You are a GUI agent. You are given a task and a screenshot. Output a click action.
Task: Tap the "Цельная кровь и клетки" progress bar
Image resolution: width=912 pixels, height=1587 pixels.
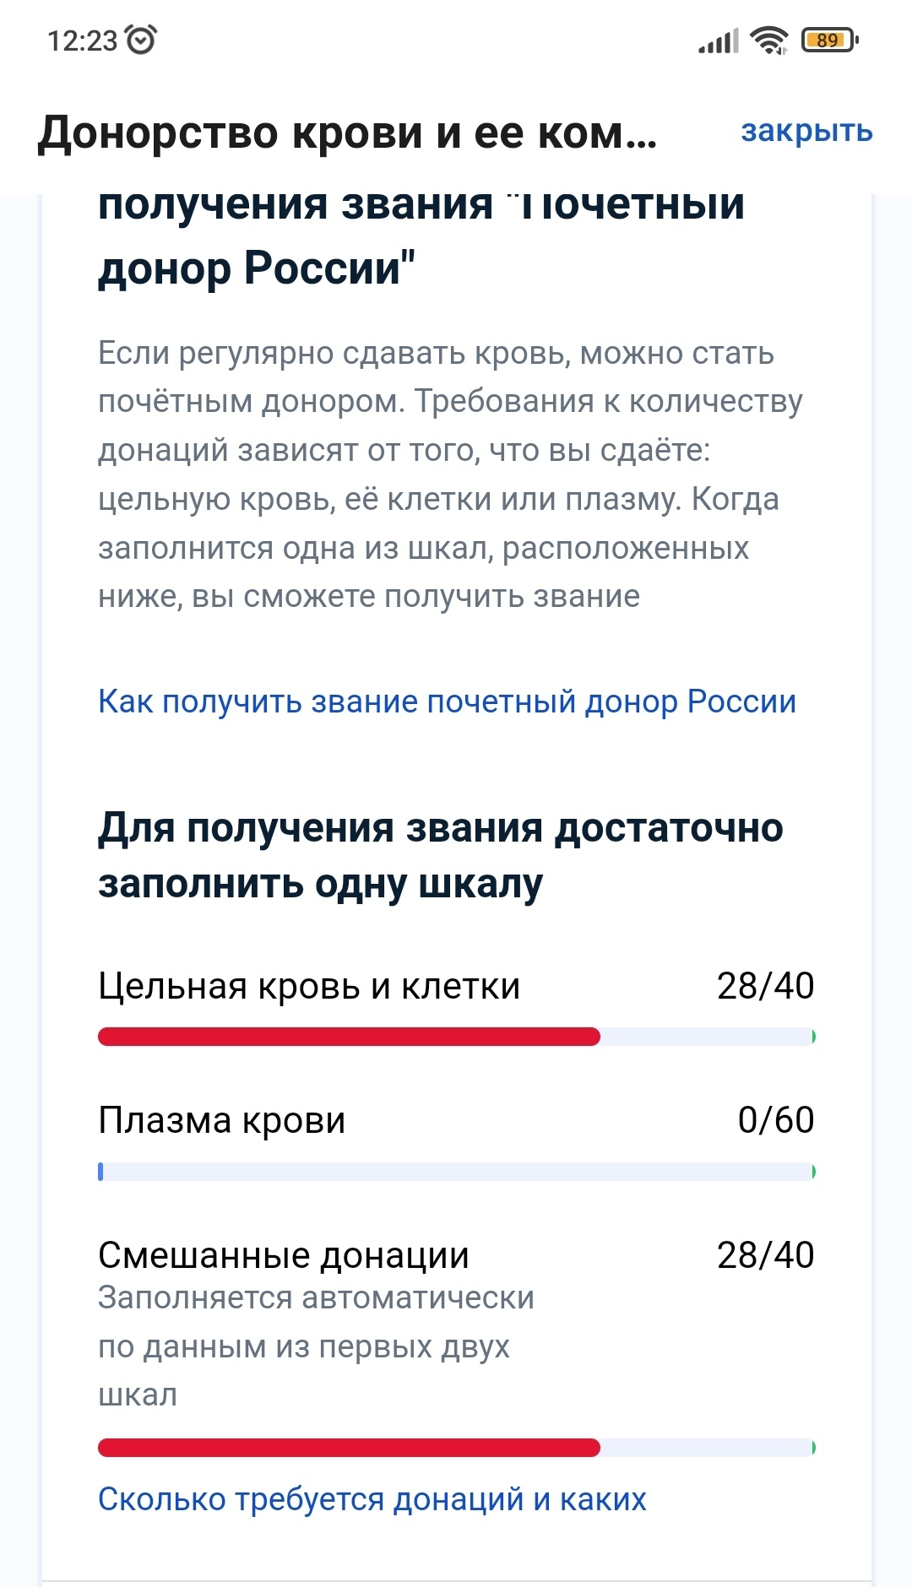456,1037
